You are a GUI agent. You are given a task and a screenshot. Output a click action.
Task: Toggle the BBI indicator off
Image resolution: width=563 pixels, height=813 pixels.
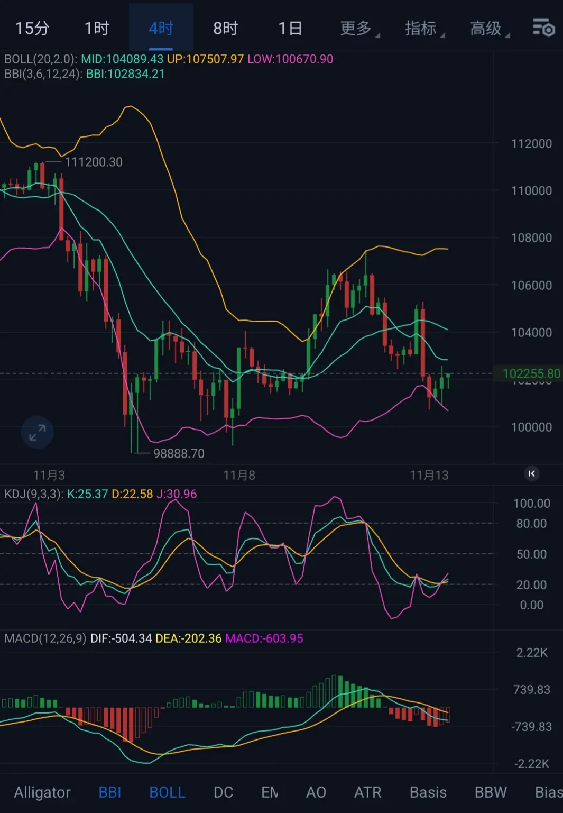[110, 792]
